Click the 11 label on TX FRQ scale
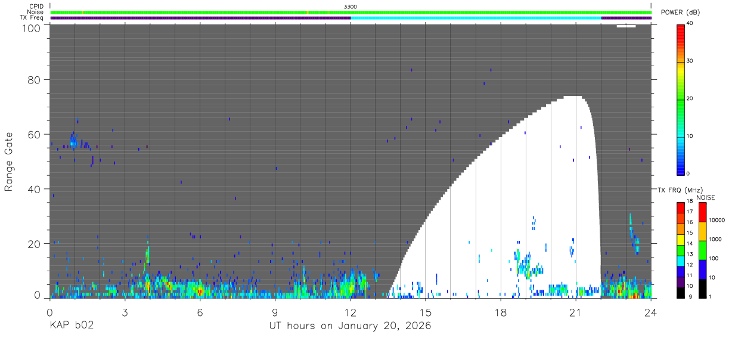The image size is (732, 338). click(690, 275)
